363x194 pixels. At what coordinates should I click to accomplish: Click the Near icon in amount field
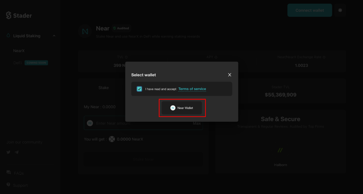tap(90, 123)
